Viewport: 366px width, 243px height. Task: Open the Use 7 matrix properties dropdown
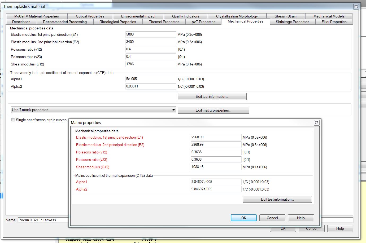173,109
